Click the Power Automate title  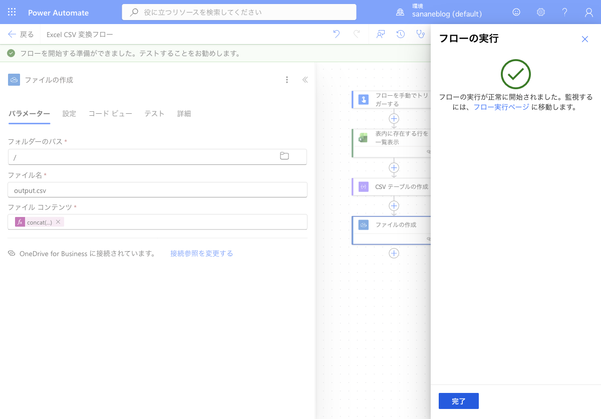point(59,13)
